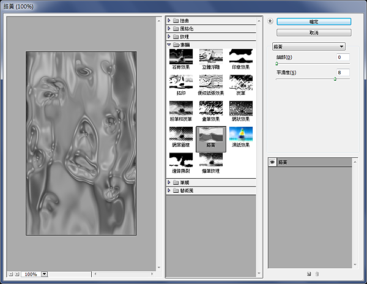
Task: Click the 細部(D) label text
Action: pos(284,57)
